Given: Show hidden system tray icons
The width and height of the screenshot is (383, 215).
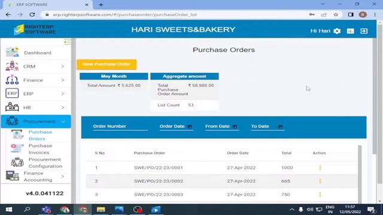Looking at the screenshot, I should click(292, 210).
